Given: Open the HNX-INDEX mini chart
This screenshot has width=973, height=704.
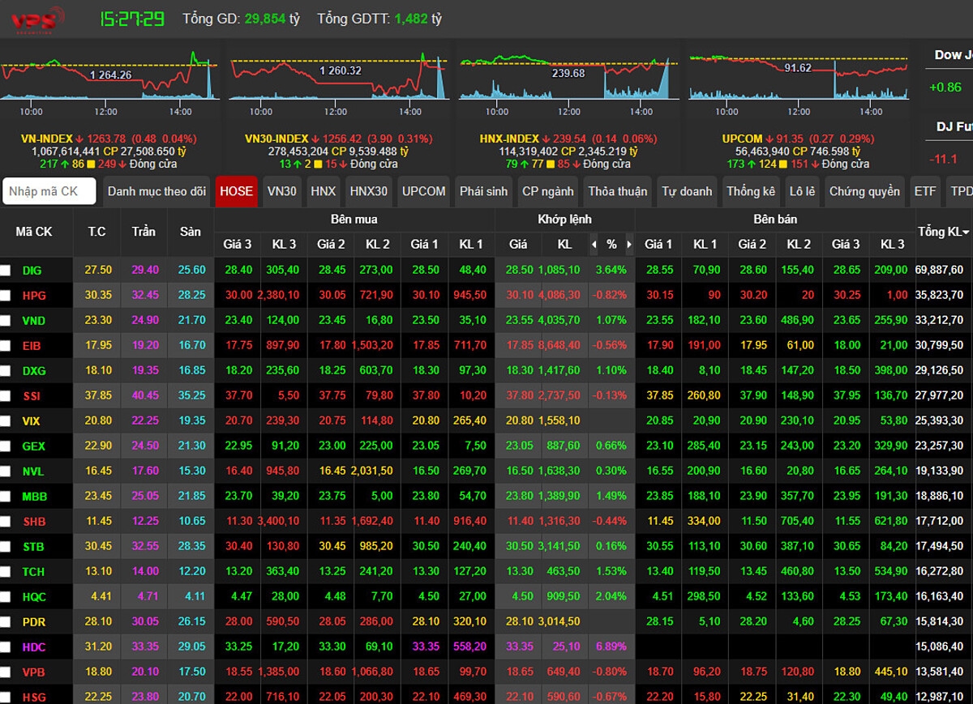Looking at the screenshot, I should coord(568,77).
